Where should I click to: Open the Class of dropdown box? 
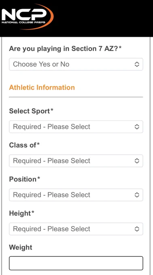pos(76,161)
